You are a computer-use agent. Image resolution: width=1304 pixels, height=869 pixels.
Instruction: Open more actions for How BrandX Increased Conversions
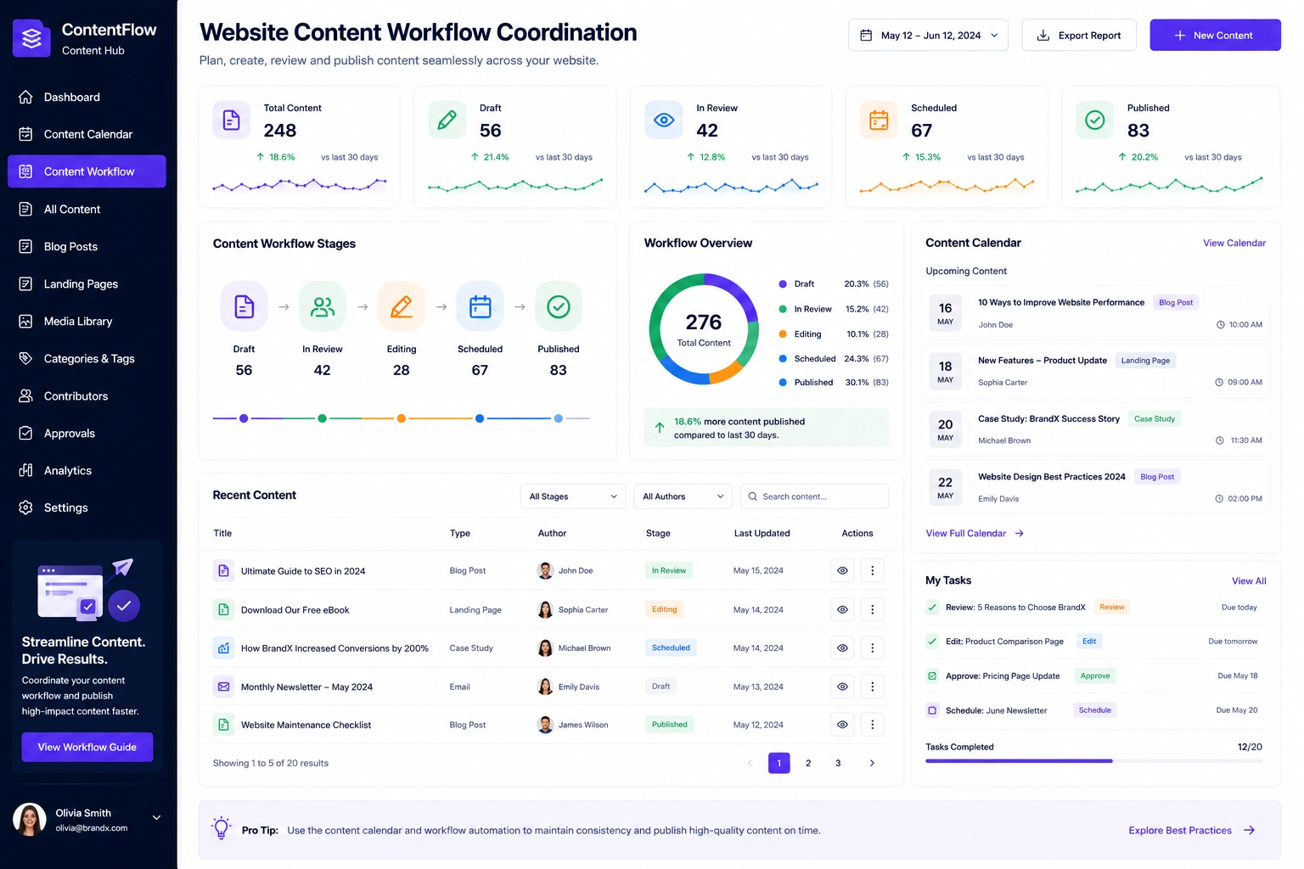(x=872, y=648)
